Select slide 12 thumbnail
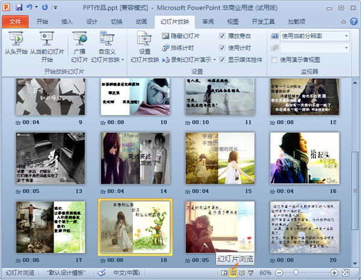Viewport: 361px width, 280px height. click(x=305, y=97)
